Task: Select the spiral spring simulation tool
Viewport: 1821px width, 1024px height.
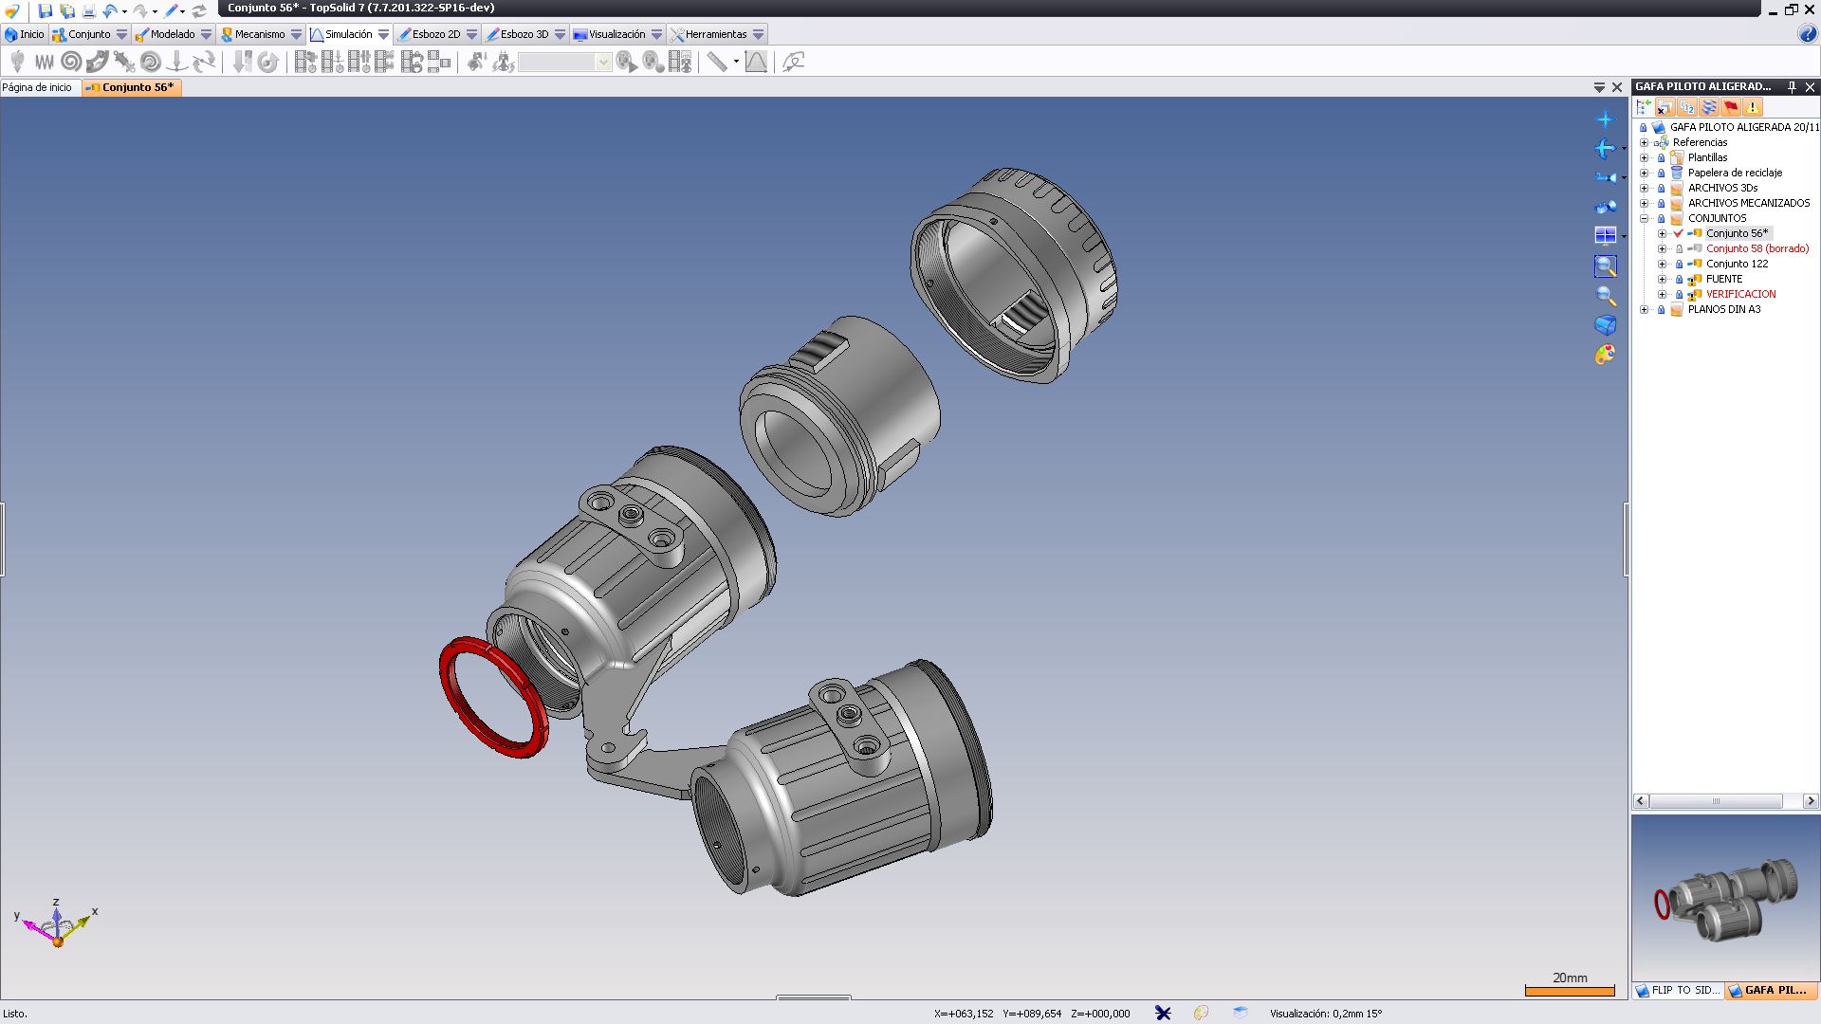Action: pyautogui.click(x=71, y=62)
